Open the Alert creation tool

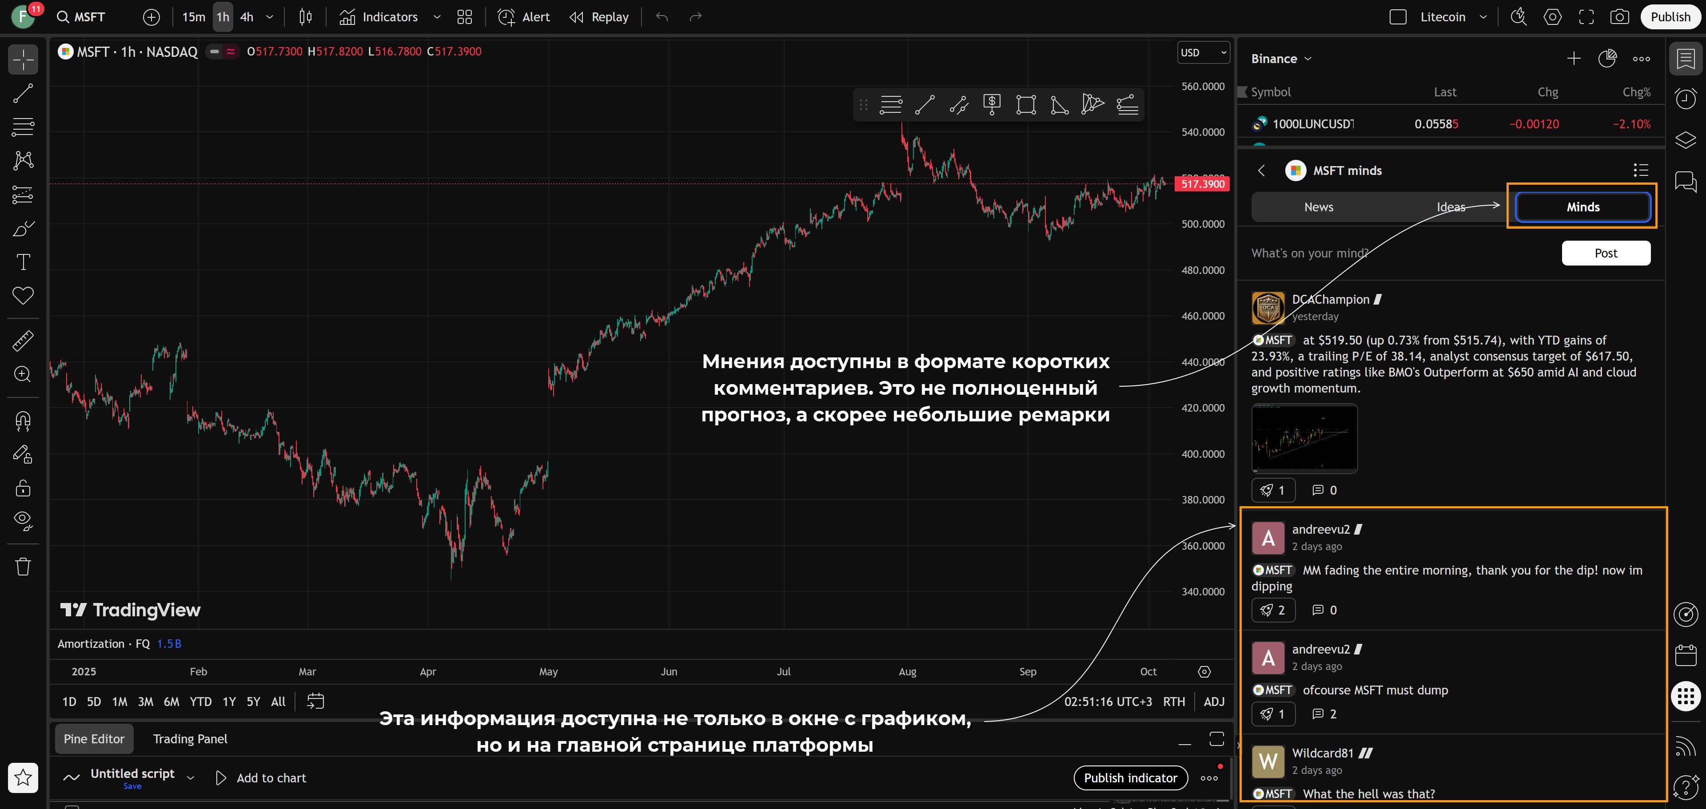coord(524,17)
